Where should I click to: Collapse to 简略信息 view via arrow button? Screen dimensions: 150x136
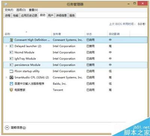tap(7, 127)
